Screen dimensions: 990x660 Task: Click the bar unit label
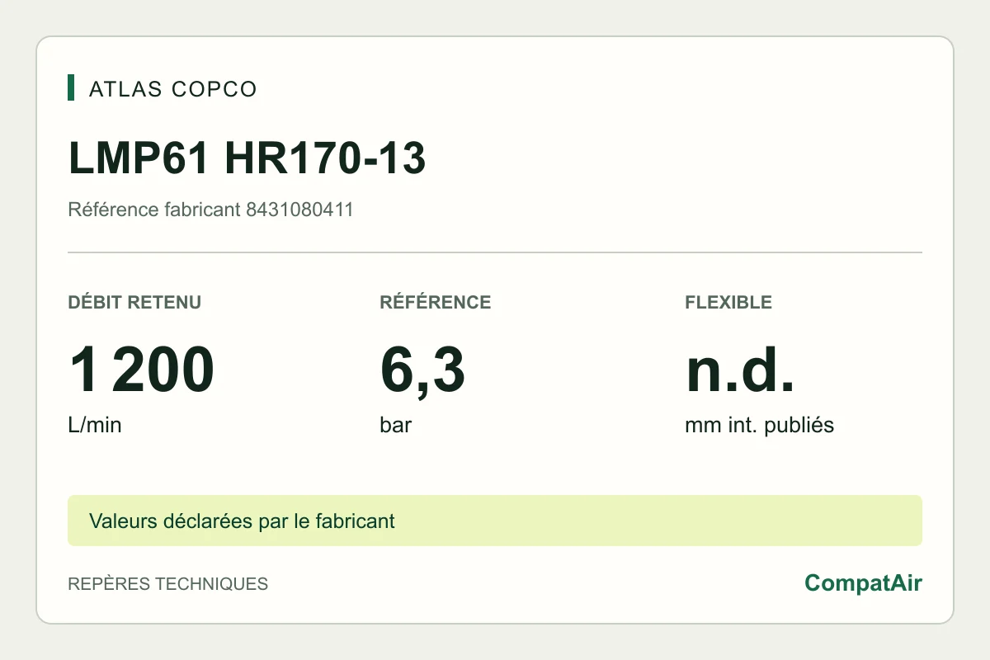[x=395, y=426]
